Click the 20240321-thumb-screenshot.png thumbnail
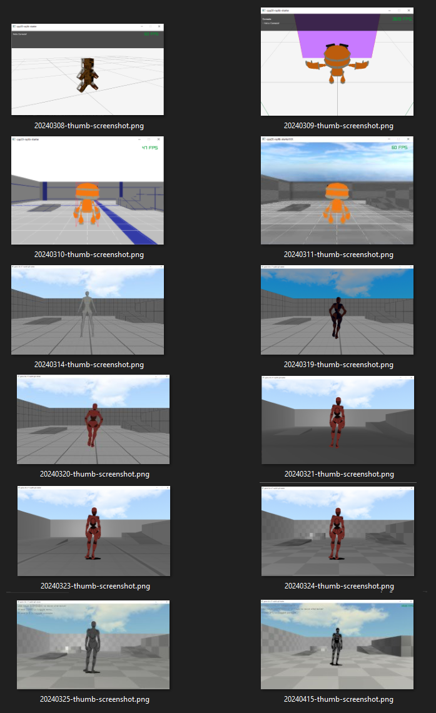The height and width of the screenshot is (713, 436). 338,420
